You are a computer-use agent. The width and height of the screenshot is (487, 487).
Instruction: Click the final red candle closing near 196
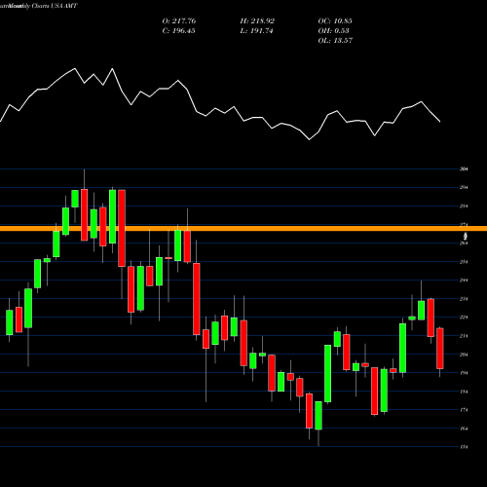pos(440,349)
